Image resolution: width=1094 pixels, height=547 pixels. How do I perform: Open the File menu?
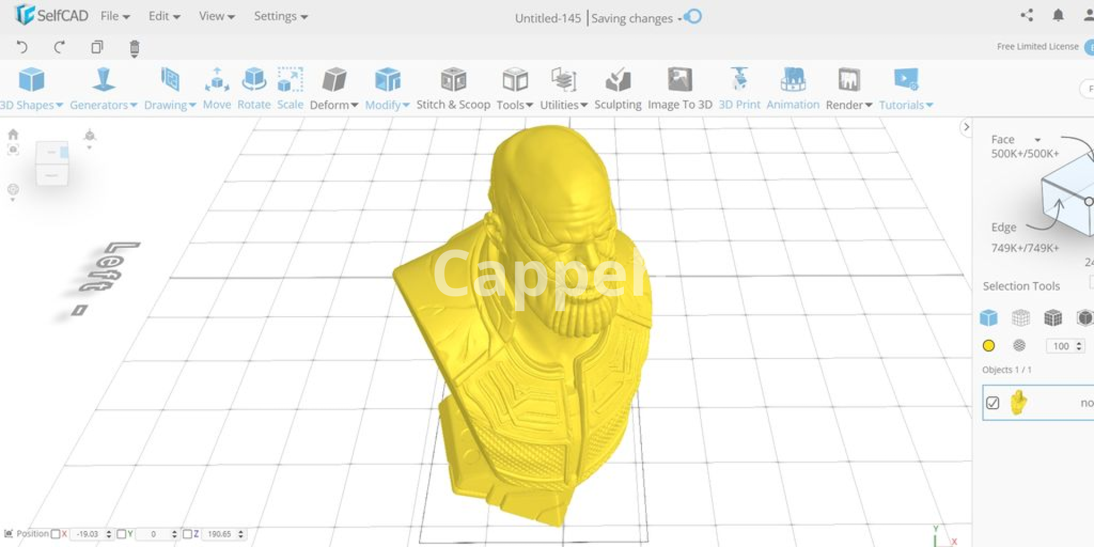tap(115, 16)
